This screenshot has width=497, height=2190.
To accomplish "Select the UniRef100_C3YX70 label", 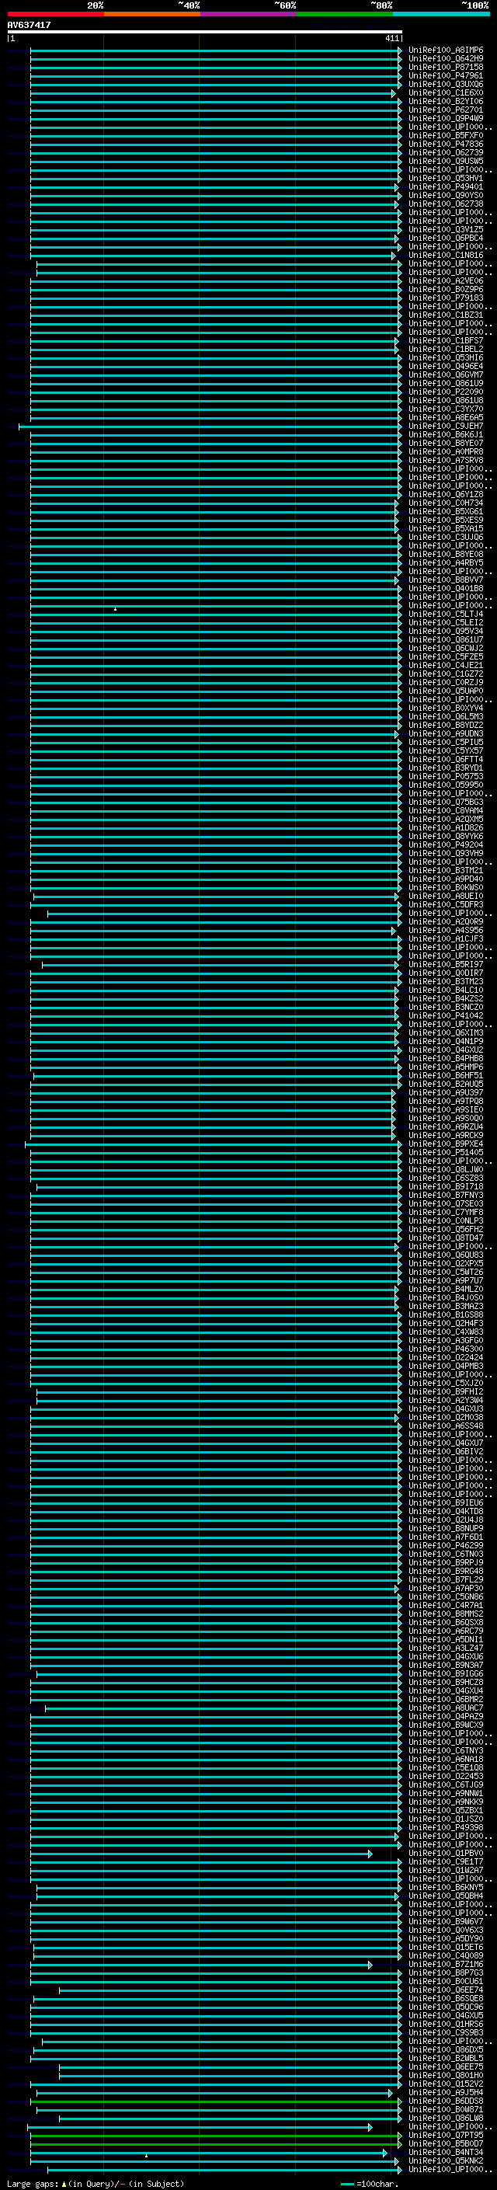I will pos(445,409).
